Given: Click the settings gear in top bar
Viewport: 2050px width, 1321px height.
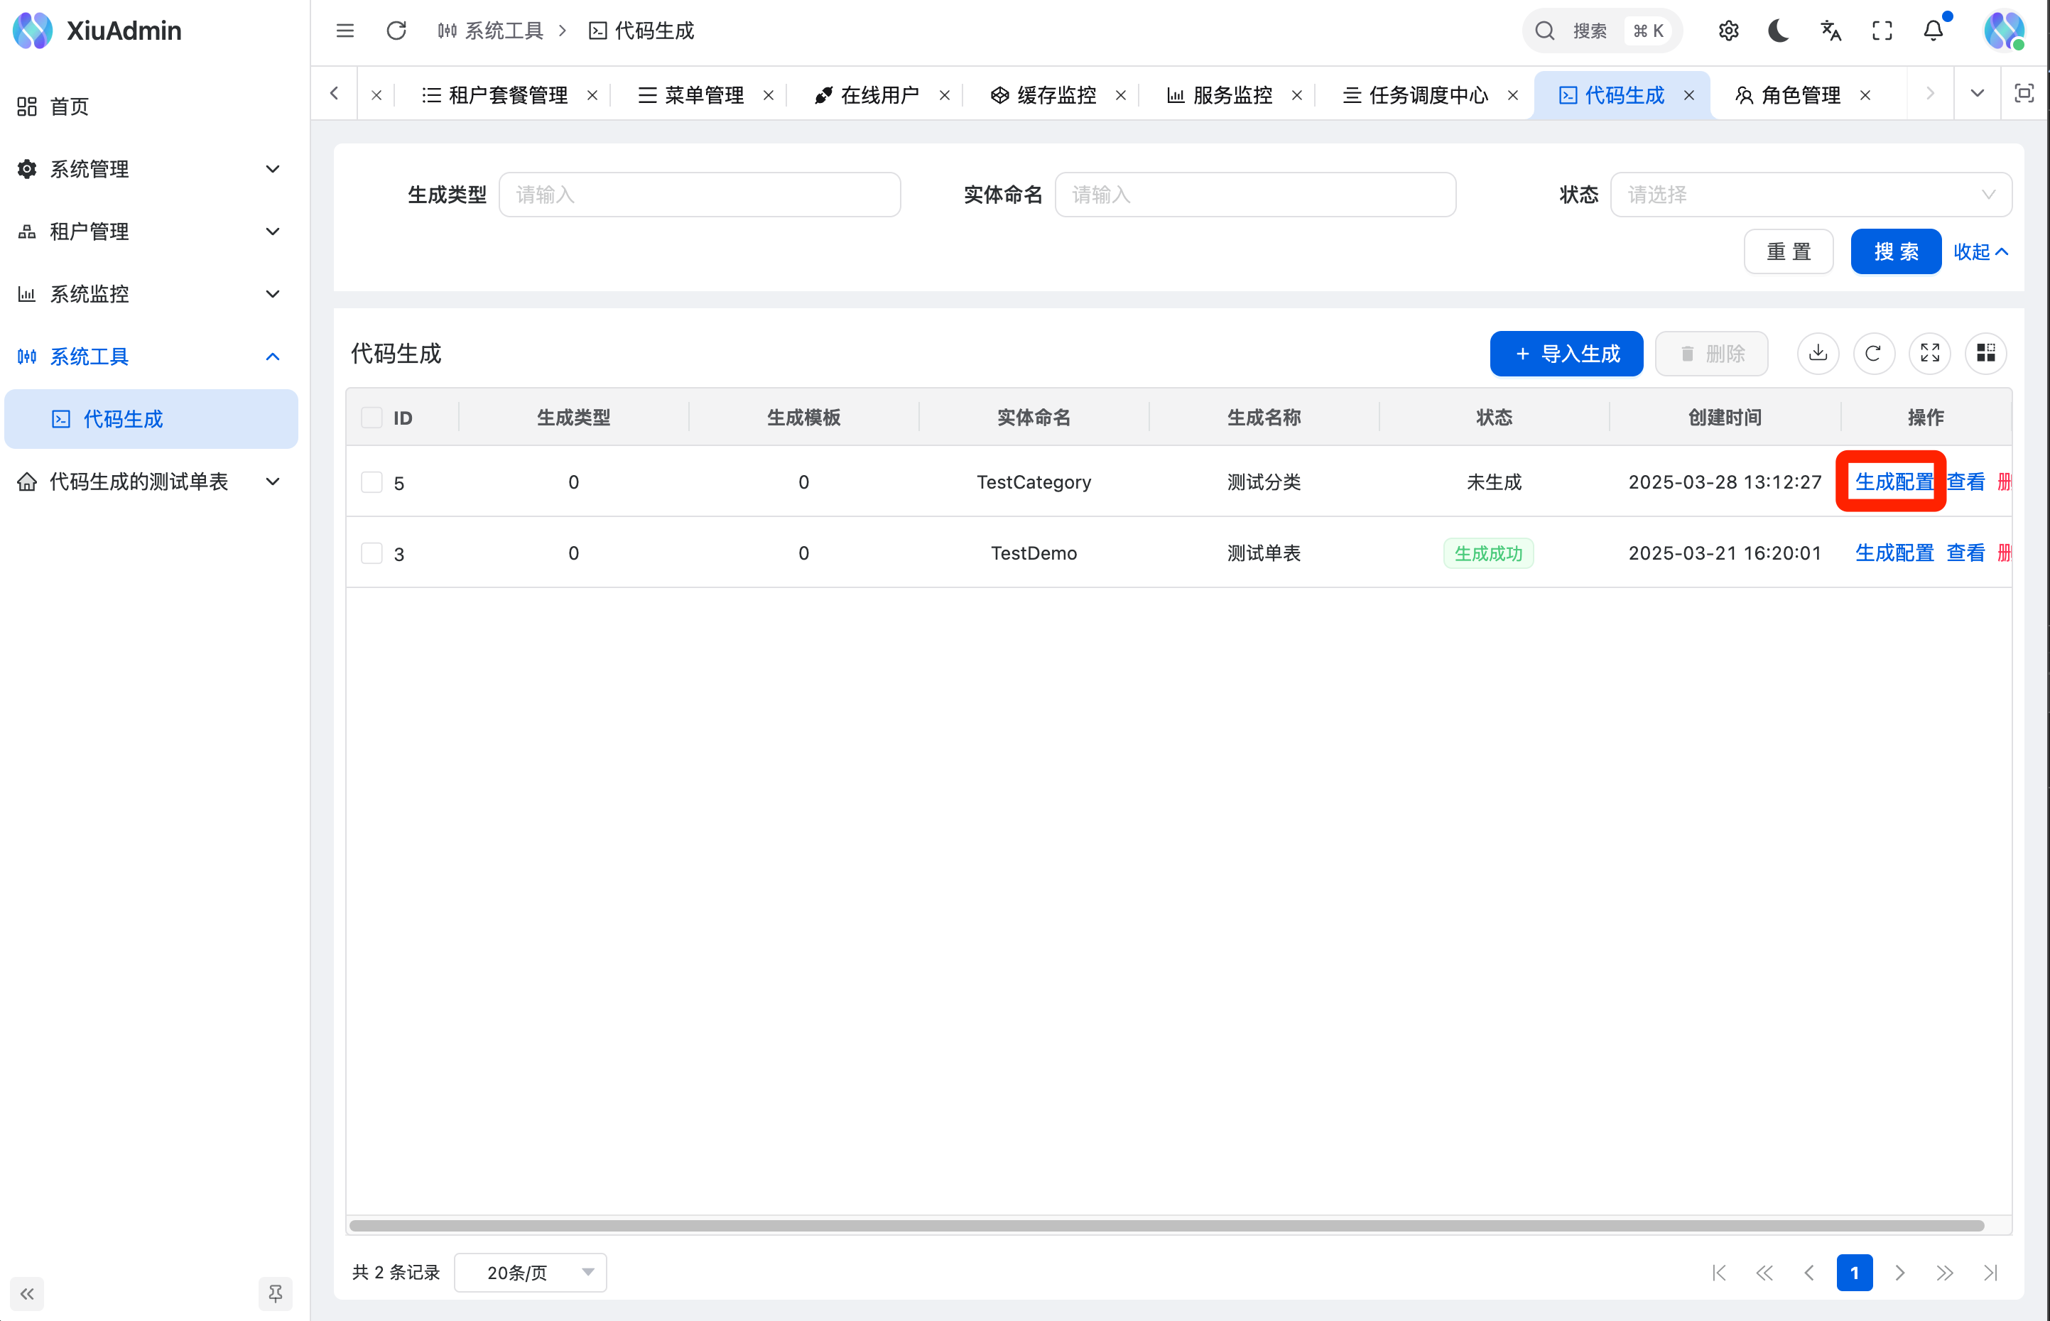Looking at the screenshot, I should (1728, 32).
